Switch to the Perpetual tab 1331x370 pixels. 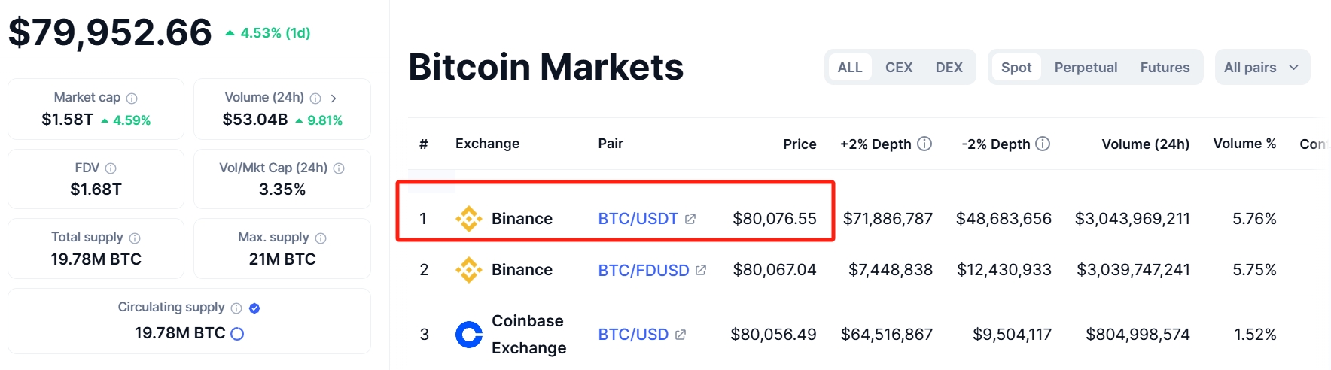tap(1086, 68)
